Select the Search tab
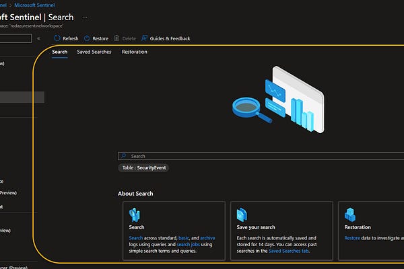 click(59, 52)
